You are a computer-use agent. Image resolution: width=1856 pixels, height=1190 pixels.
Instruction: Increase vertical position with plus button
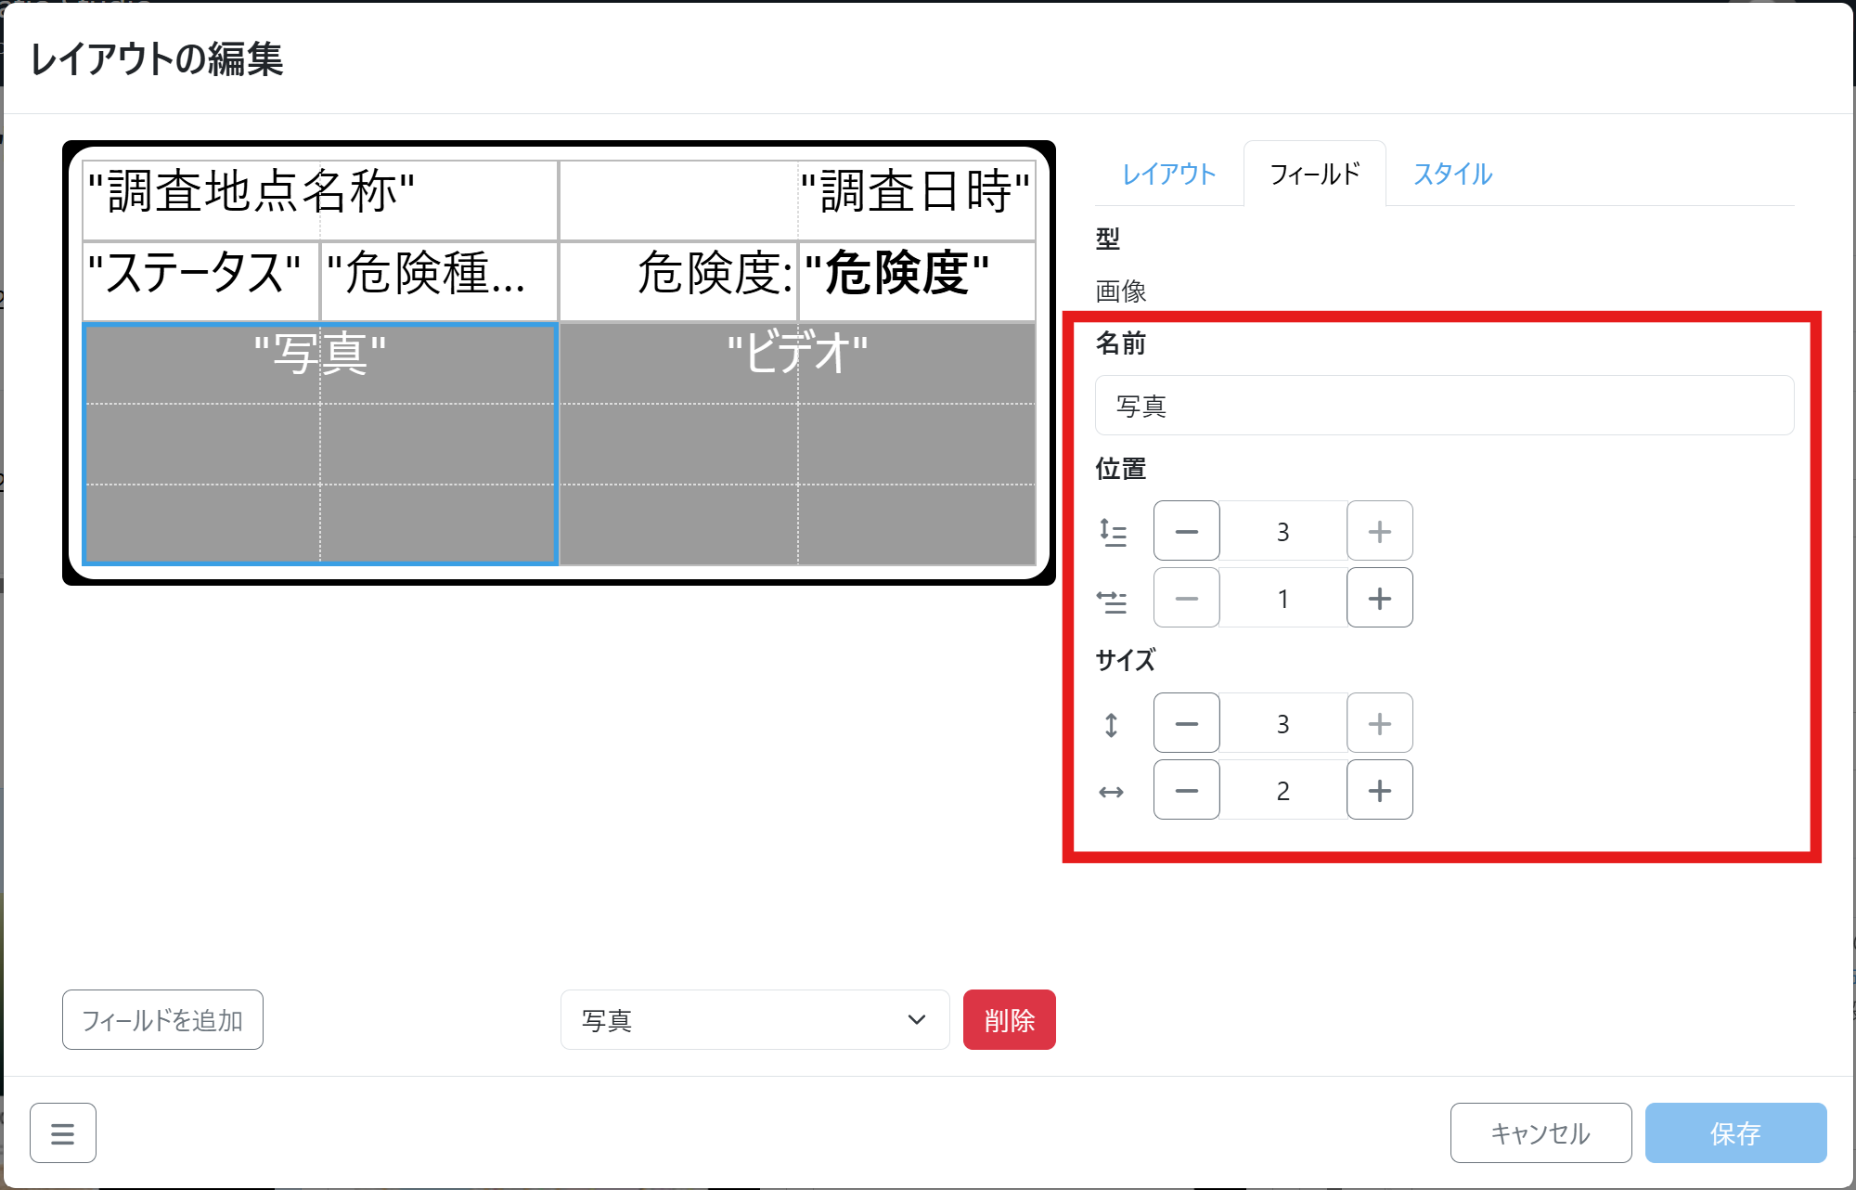click(x=1379, y=531)
